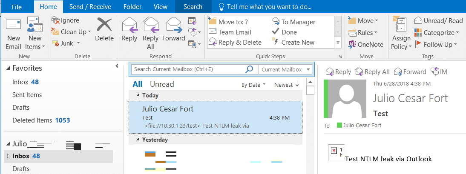Delete the selected message

point(104,30)
